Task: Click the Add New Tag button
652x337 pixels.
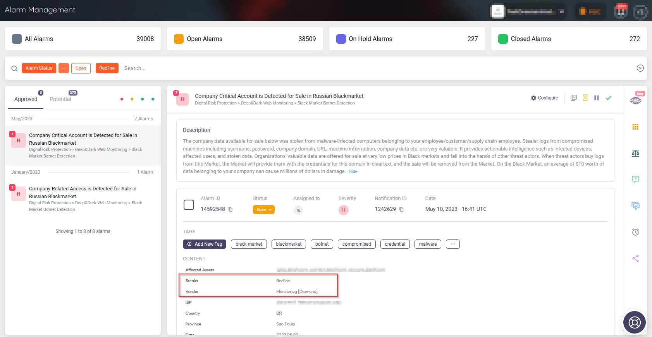Action: (205, 244)
